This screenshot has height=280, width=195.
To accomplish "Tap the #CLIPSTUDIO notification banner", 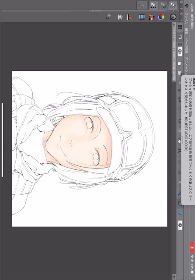I will [188, 140].
